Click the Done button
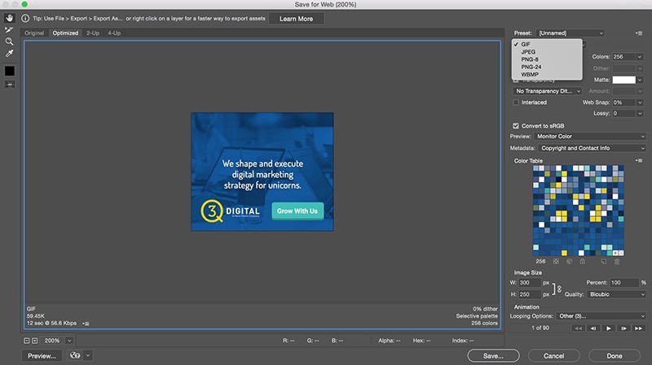 coord(615,356)
